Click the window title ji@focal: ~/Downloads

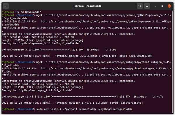(87, 6)
